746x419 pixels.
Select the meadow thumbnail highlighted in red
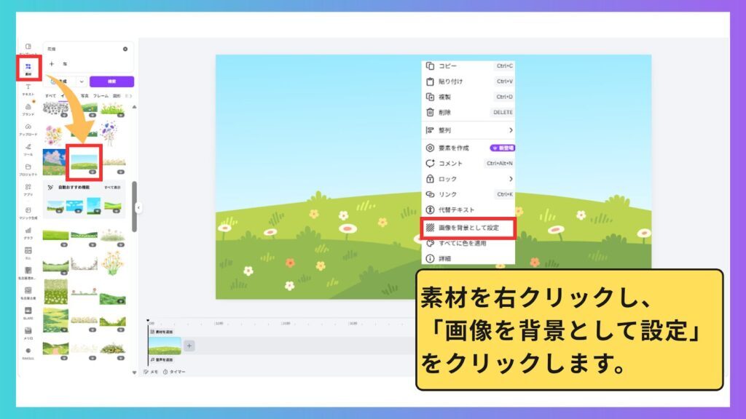(x=85, y=163)
